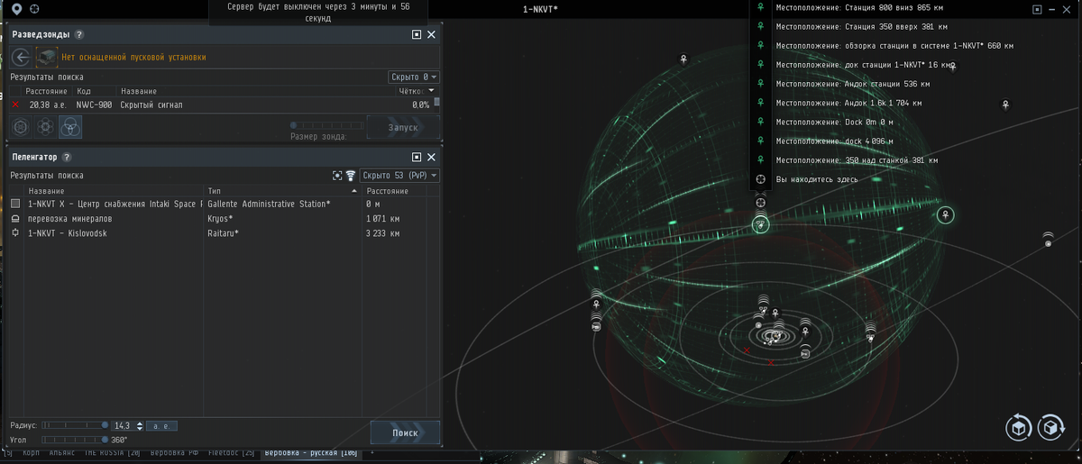Image resolution: width=1082 pixels, height=464 pixels.
Task: Click the 'а. е.' unit button
Action: [x=162, y=425]
